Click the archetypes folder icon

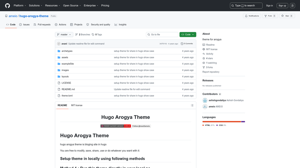pyautogui.click(x=59, y=51)
